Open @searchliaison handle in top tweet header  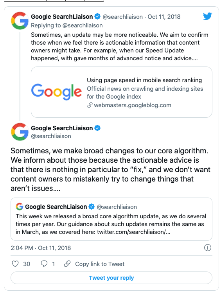[x=123, y=17]
